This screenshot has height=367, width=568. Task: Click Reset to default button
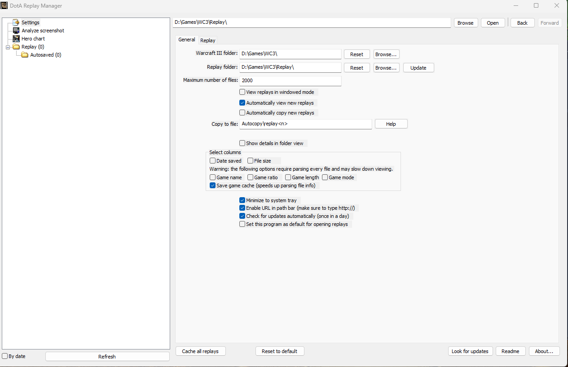pos(280,351)
